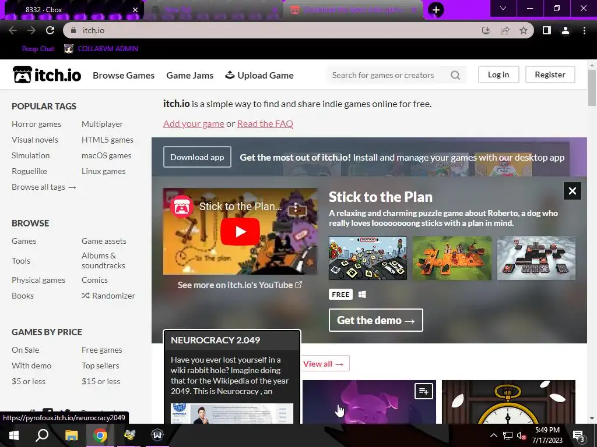
Task: Open the Randomizer link
Action: pos(108,295)
